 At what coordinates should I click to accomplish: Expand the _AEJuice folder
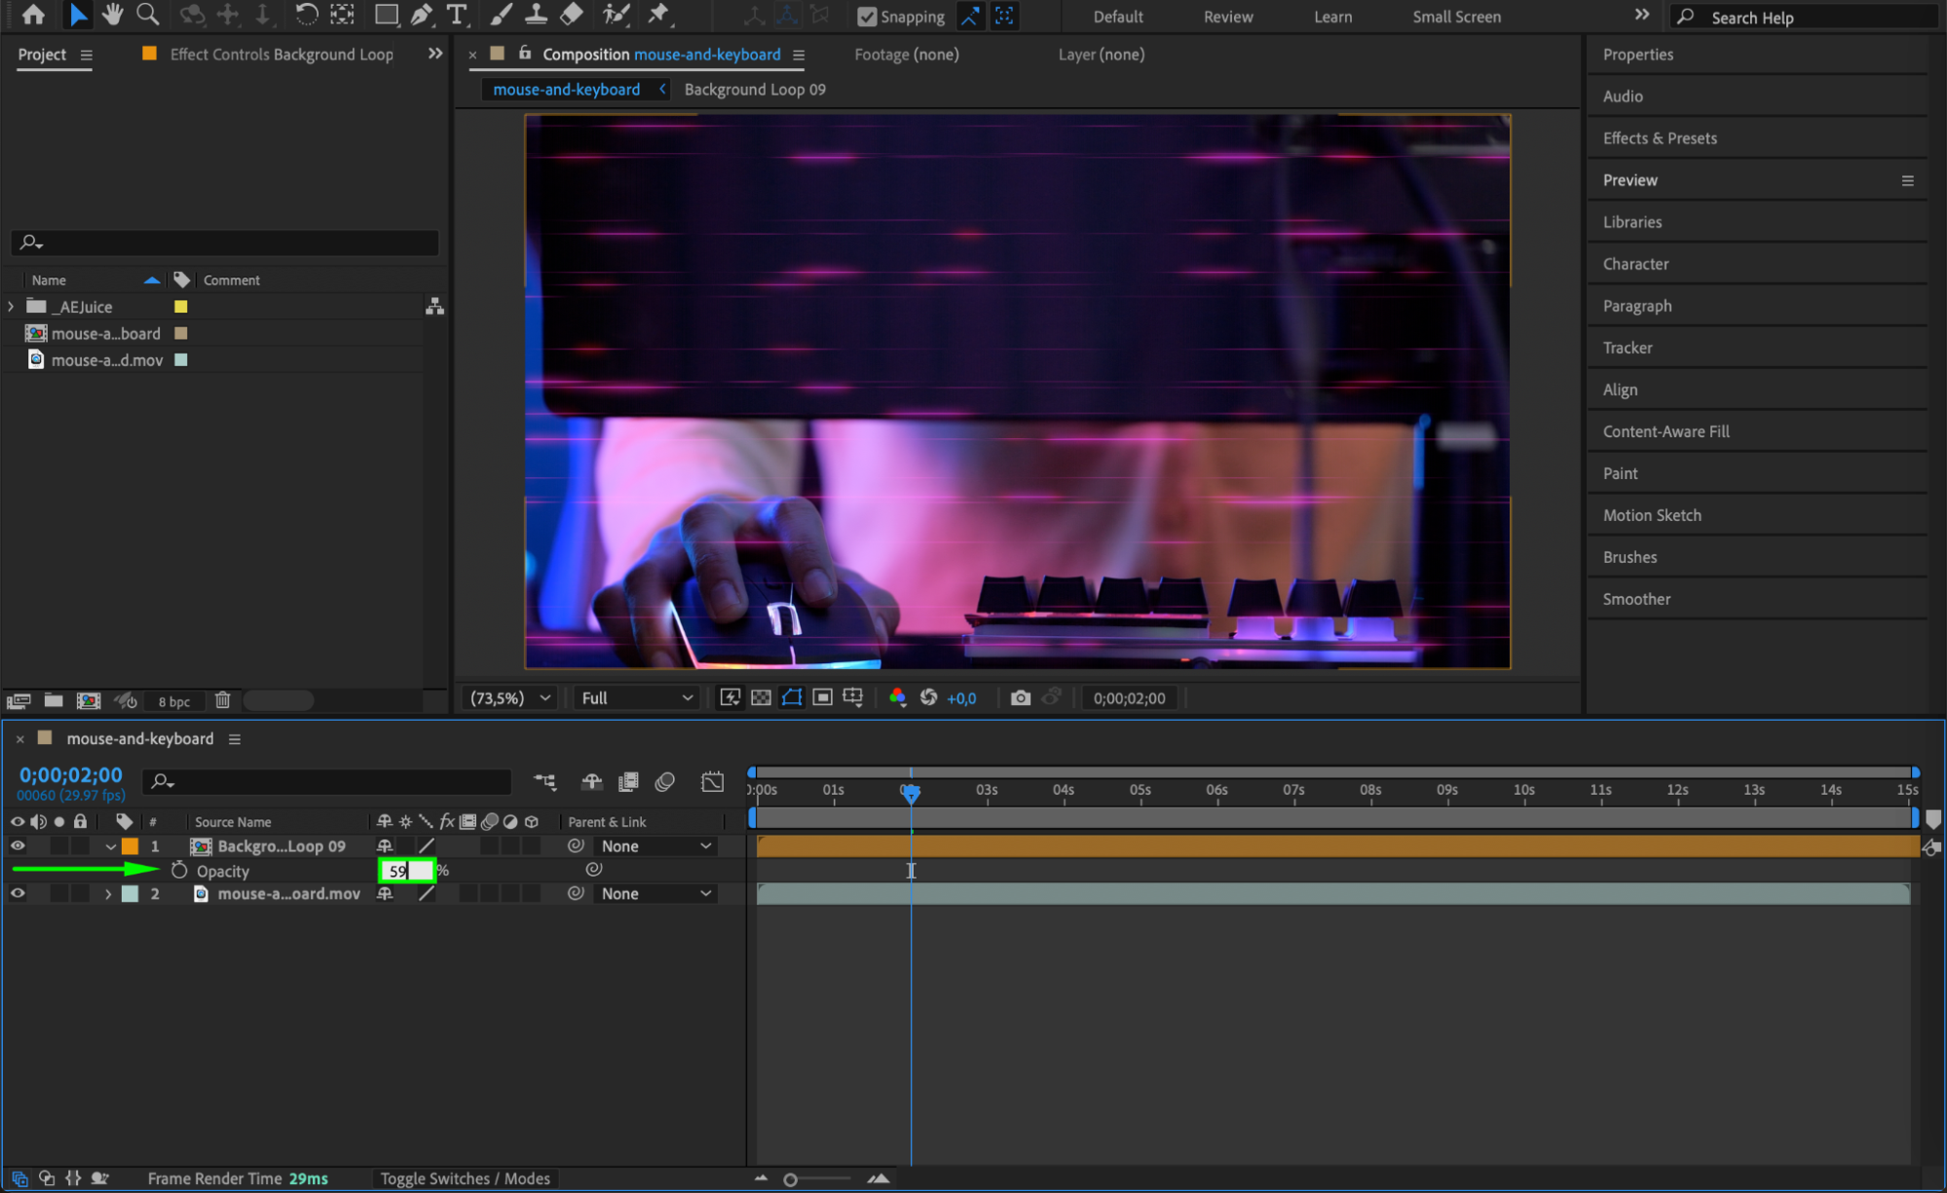tap(11, 307)
